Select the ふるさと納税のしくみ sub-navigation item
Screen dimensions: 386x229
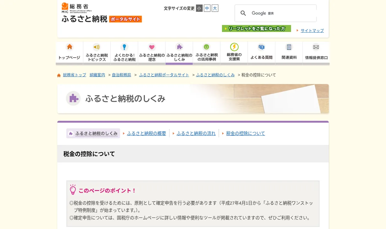[93, 133]
